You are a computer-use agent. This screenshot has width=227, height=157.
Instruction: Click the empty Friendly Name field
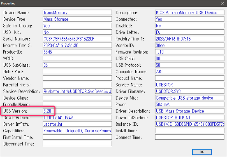(77, 104)
